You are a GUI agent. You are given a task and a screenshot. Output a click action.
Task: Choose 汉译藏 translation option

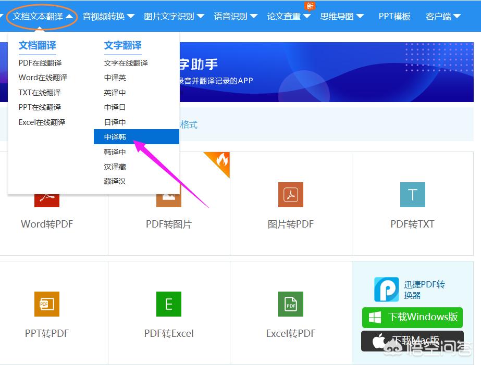tap(115, 167)
